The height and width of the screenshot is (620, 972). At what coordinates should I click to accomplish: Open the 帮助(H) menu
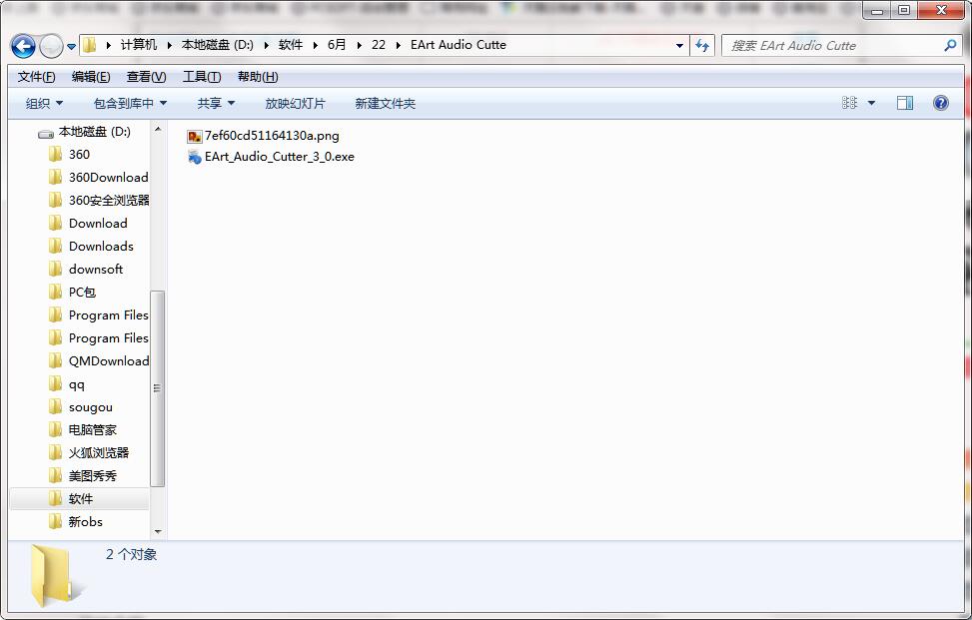pos(258,77)
